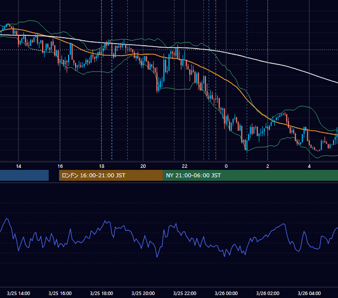338x298 pixels.
Task: Click the 3/26 04:00 time label
Action: tap(309, 293)
